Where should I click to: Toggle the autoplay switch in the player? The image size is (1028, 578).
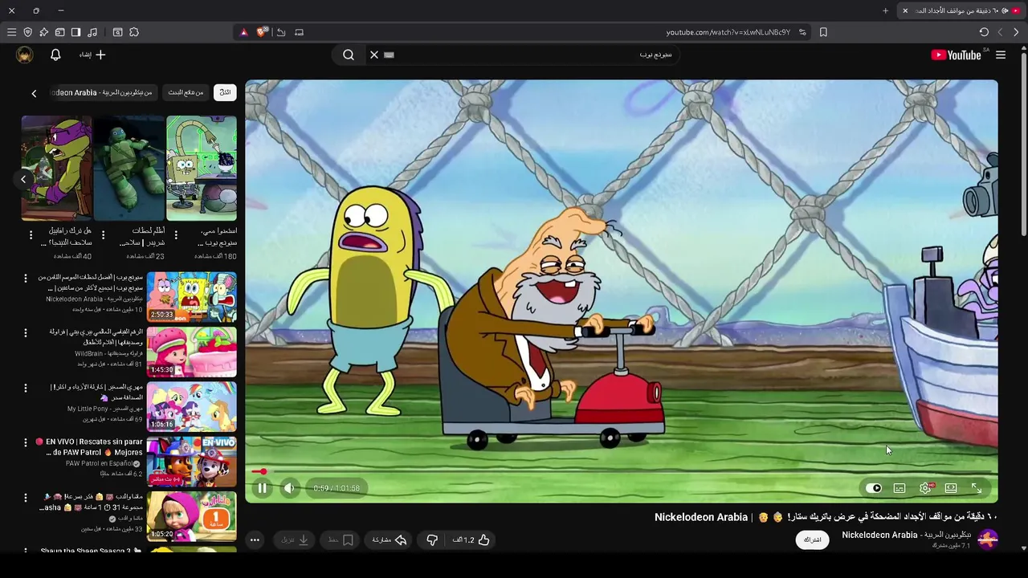point(874,488)
